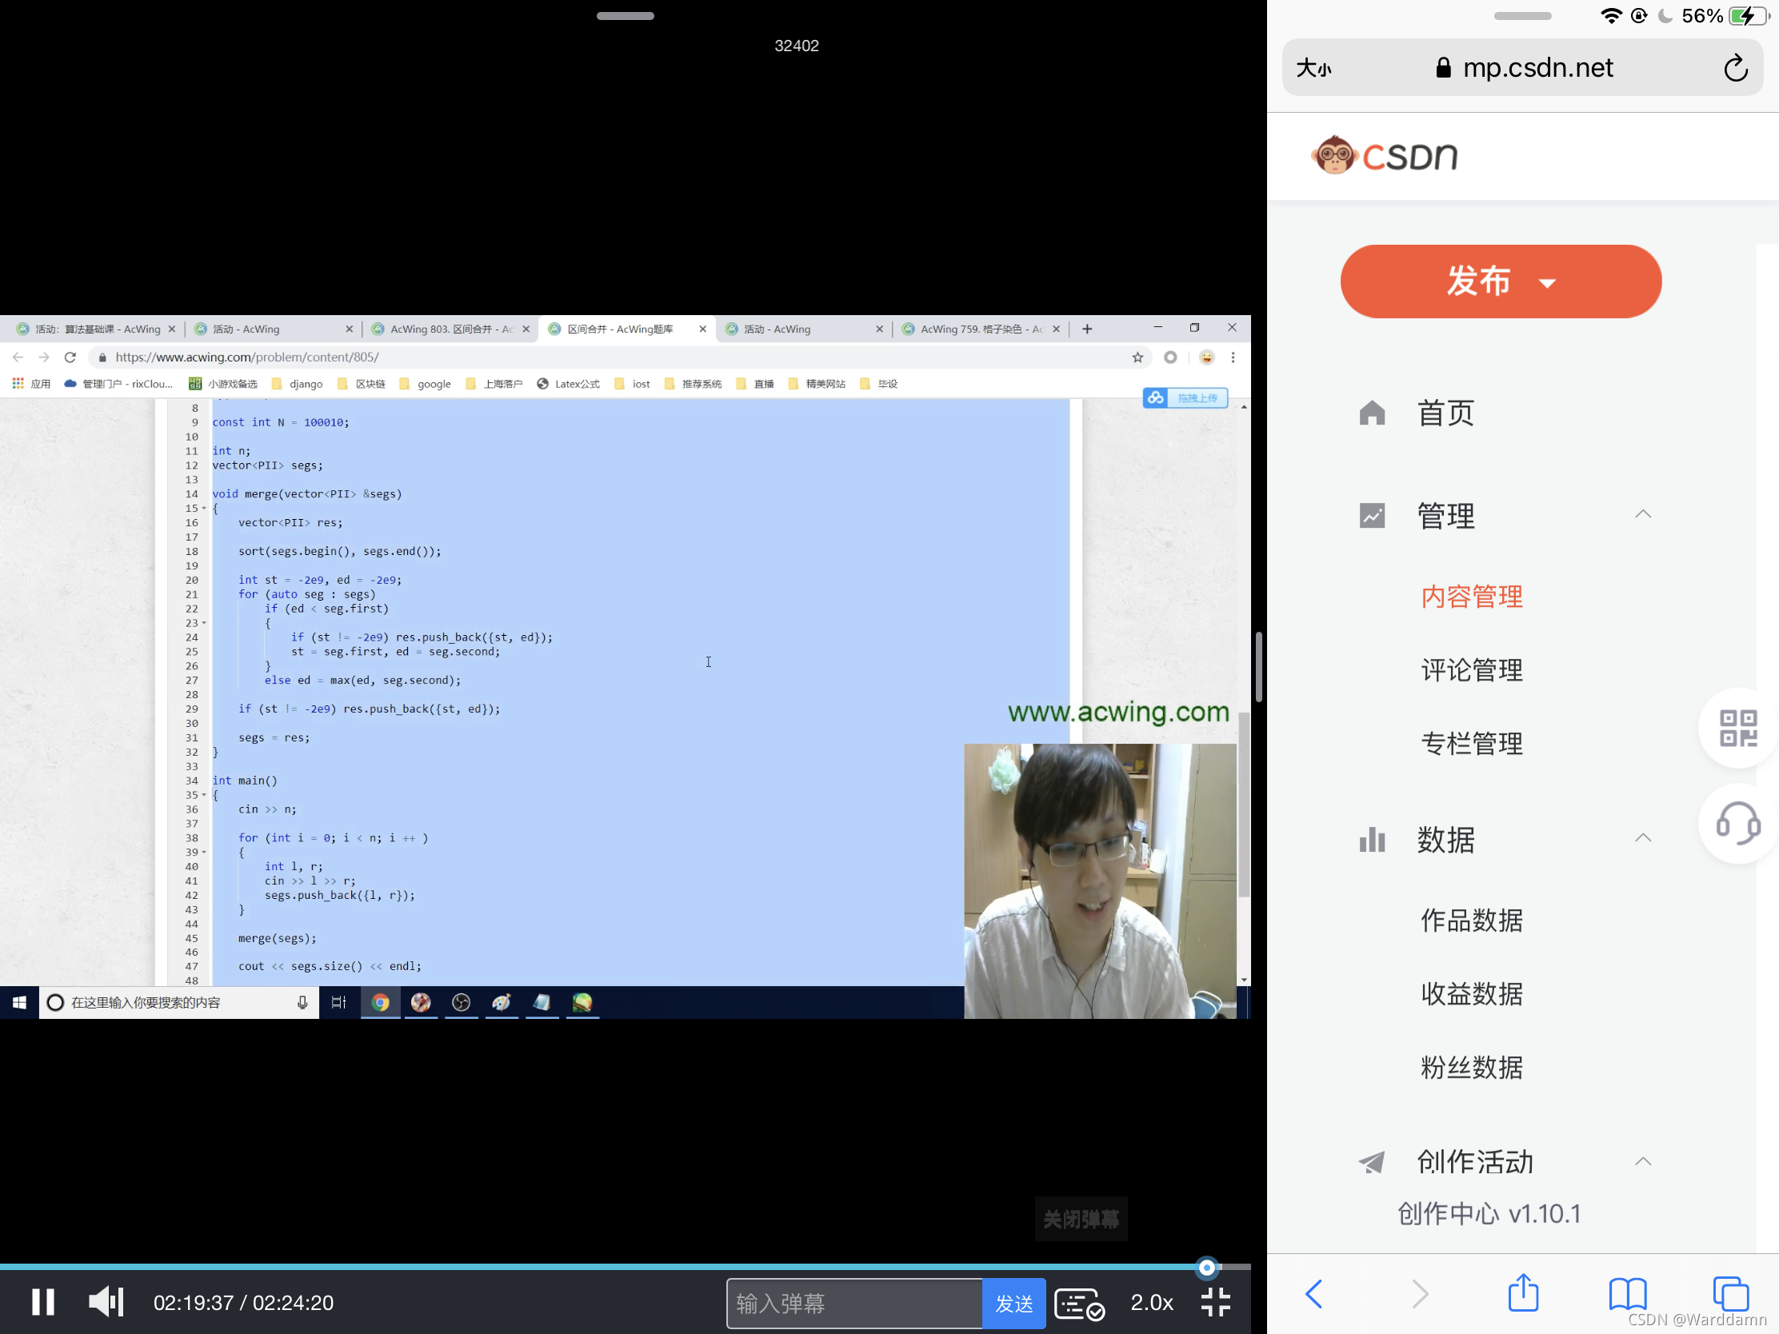Click the 管理 chart icon
Image resolution: width=1779 pixels, height=1334 pixels.
tap(1372, 515)
